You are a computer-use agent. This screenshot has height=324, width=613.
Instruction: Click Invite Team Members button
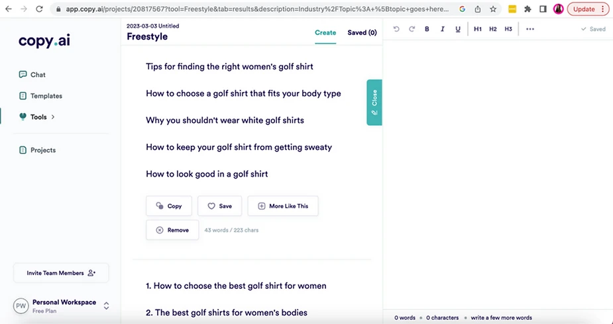(x=61, y=273)
